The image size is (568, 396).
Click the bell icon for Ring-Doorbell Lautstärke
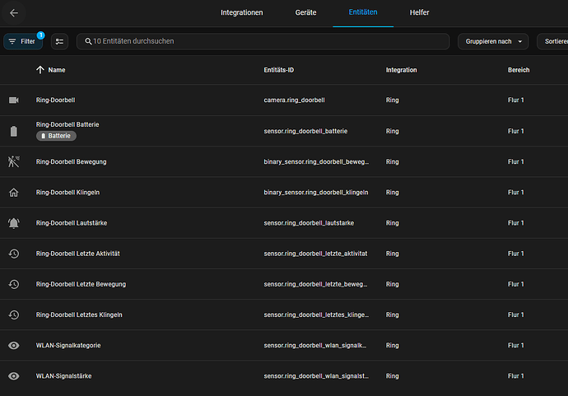[13, 223]
